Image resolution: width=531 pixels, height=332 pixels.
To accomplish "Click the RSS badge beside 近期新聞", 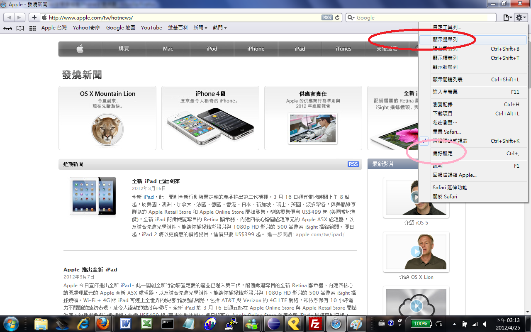I will (x=353, y=164).
